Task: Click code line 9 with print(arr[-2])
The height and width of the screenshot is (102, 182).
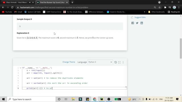Action: coord(74,88)
